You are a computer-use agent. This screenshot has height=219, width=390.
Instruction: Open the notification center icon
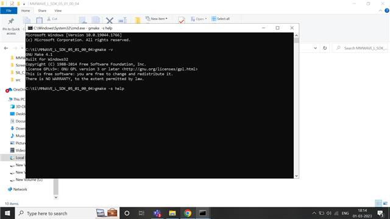(x=380, y=213)
